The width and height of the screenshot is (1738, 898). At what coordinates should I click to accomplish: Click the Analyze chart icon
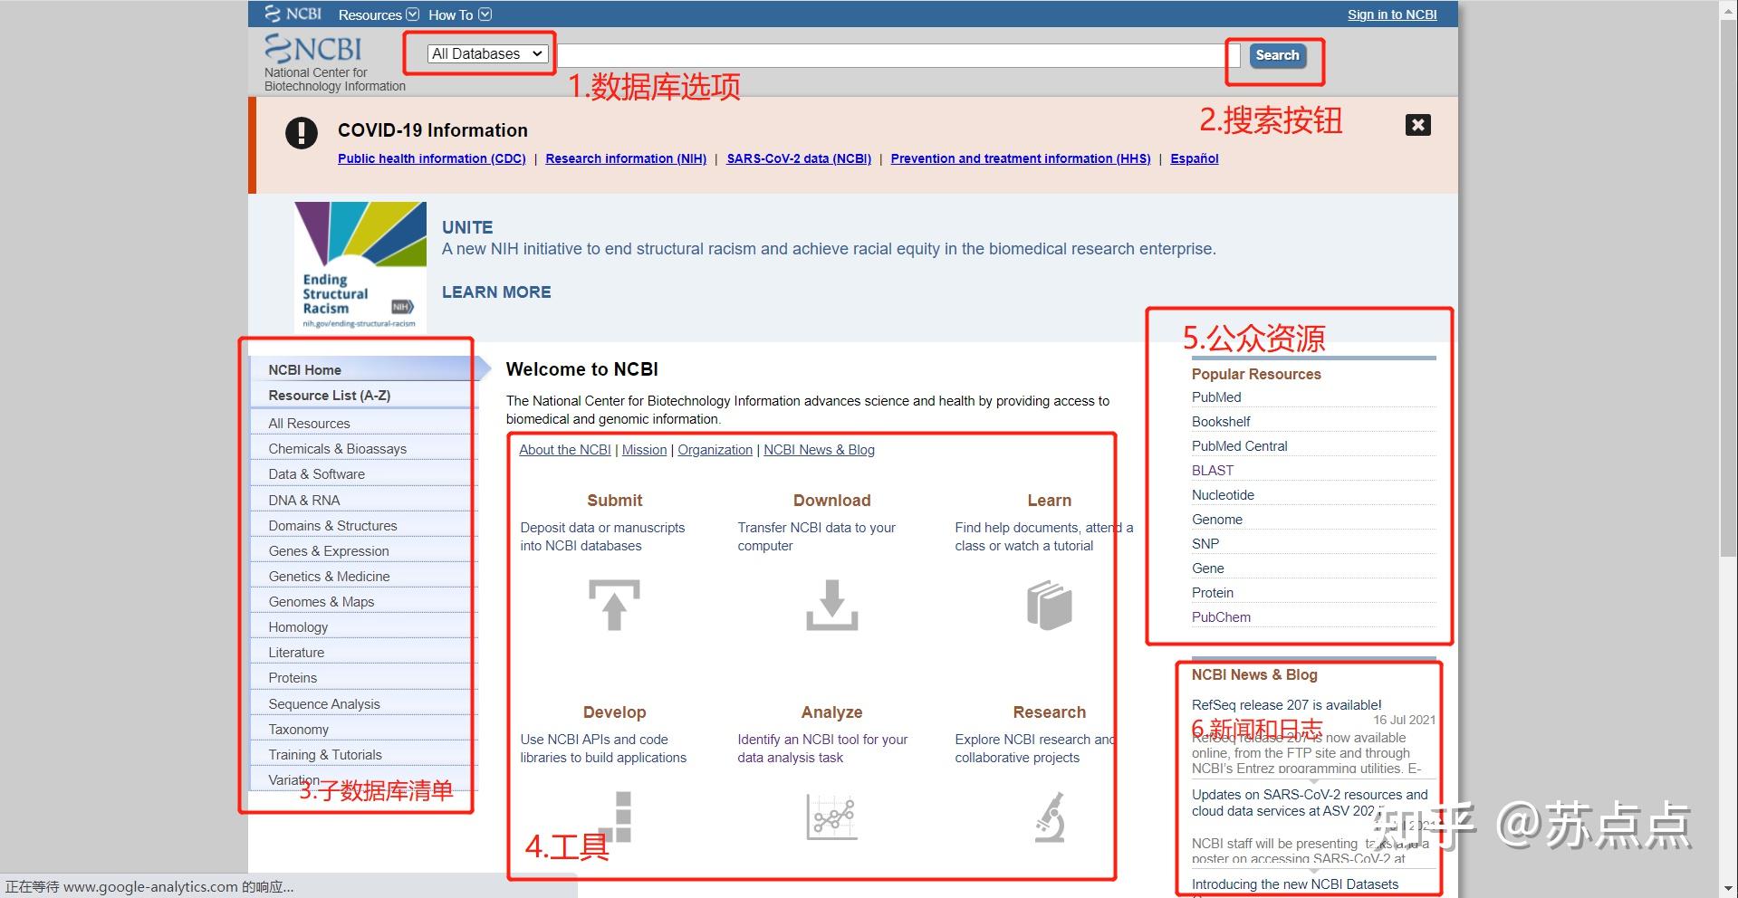click(x=831, y=817)
